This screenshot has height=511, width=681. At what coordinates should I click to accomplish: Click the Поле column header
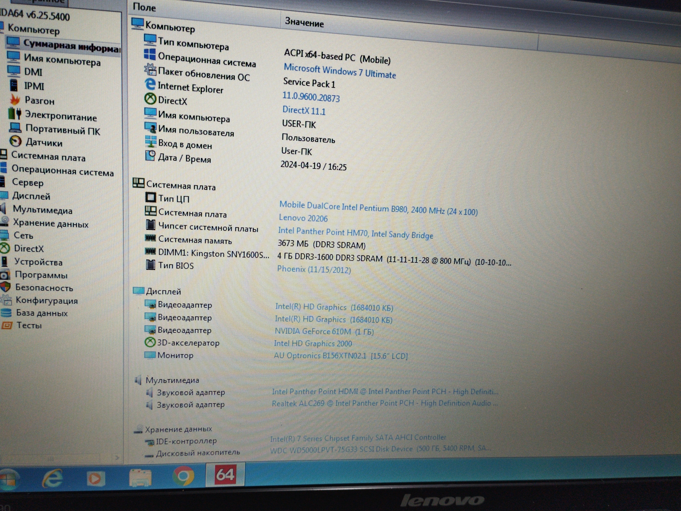click(144, 7)
